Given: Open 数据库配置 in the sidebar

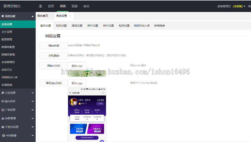Looking at the screenshot, I should click(x=18, y=47).
